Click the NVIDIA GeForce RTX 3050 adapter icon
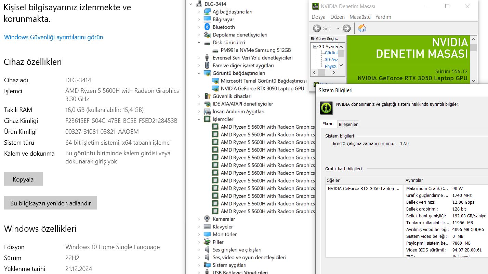 (215, 88)
